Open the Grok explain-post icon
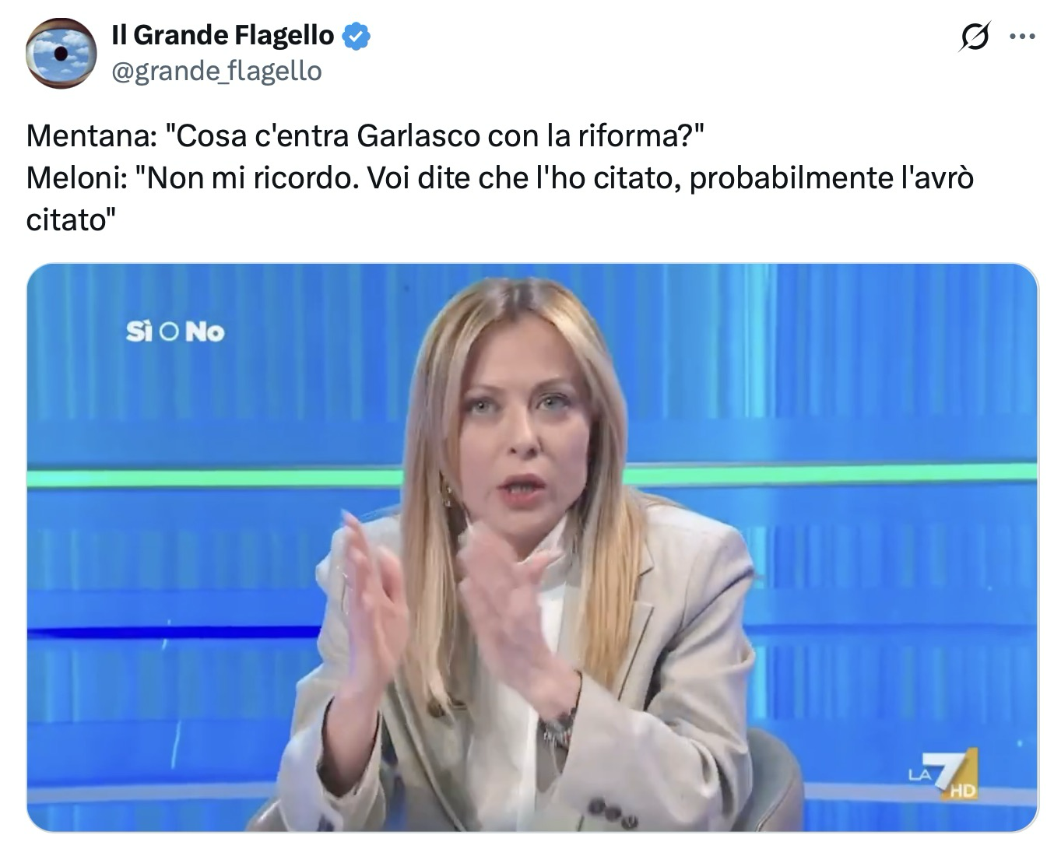Viewport: 1054px width, 842px height. click(974, 36)
